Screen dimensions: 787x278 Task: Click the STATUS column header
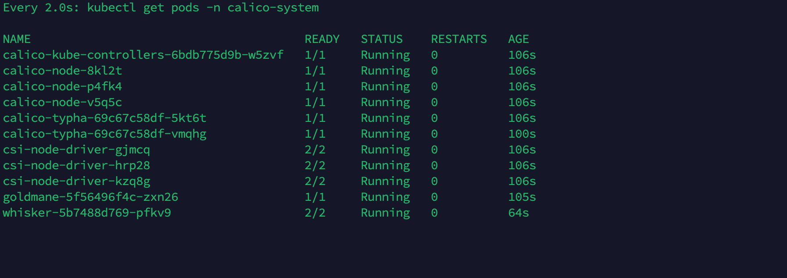(382, 39)
